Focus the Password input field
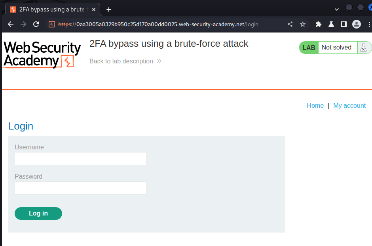The width and height of the screenshot is (372, 246). (81, 188)
